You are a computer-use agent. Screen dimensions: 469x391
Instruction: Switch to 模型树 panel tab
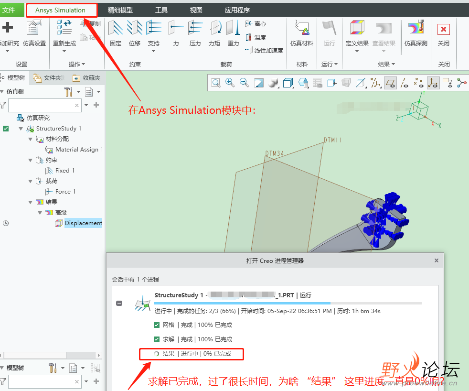pyautogui.click(x=13, y=78)
